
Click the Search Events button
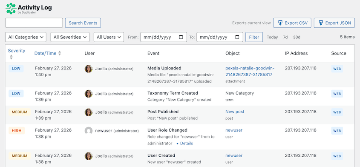[83, 23]
